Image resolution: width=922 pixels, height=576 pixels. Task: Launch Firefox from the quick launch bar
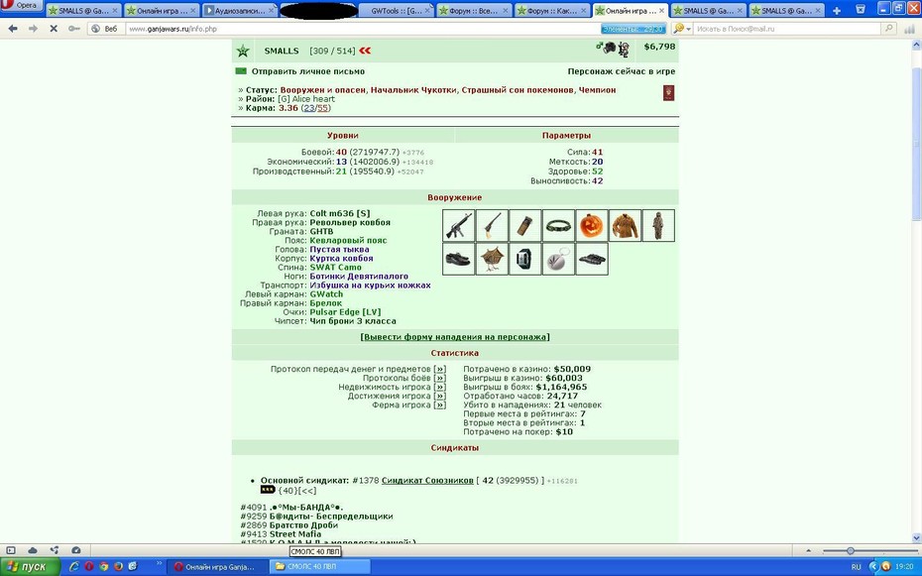click(118, 567)
